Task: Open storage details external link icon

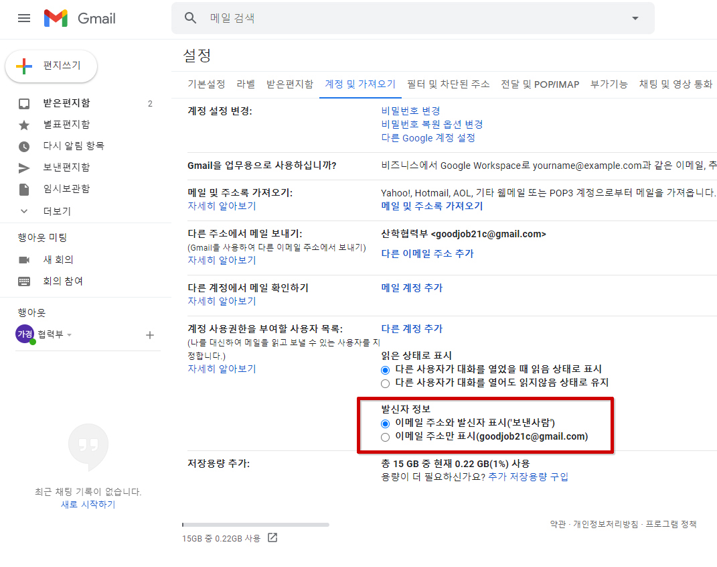Action: pyautogui.click(x=272, y=538)
